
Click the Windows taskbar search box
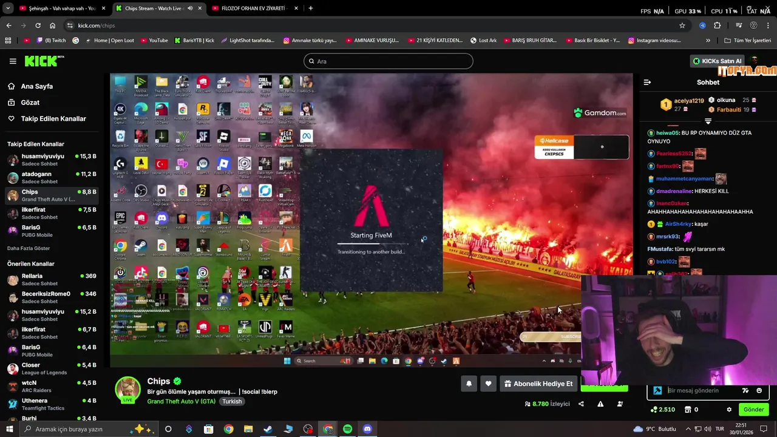click(x=89, y=429)
